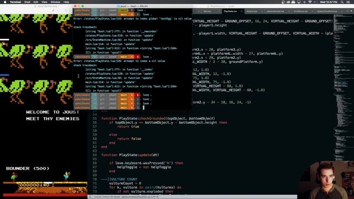Click the Markup toolbar icon in Preview
The height and width of the screenshot is (199, 354).
pos(53,11)
